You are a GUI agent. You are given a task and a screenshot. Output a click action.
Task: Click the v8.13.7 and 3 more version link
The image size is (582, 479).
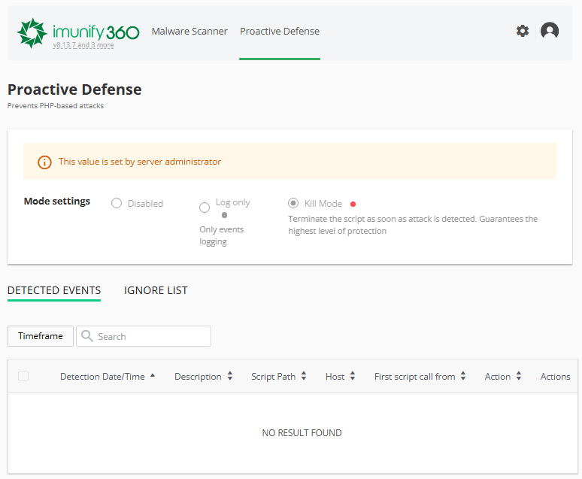pyautogui.click(x=83, y=45)
